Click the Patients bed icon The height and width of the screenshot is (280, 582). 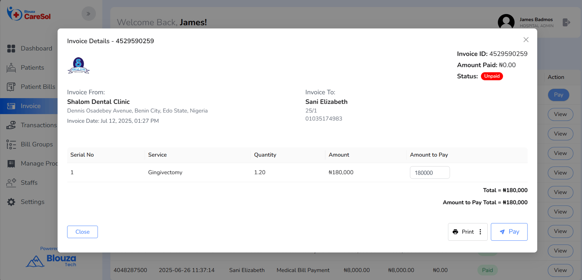(11, 68)
